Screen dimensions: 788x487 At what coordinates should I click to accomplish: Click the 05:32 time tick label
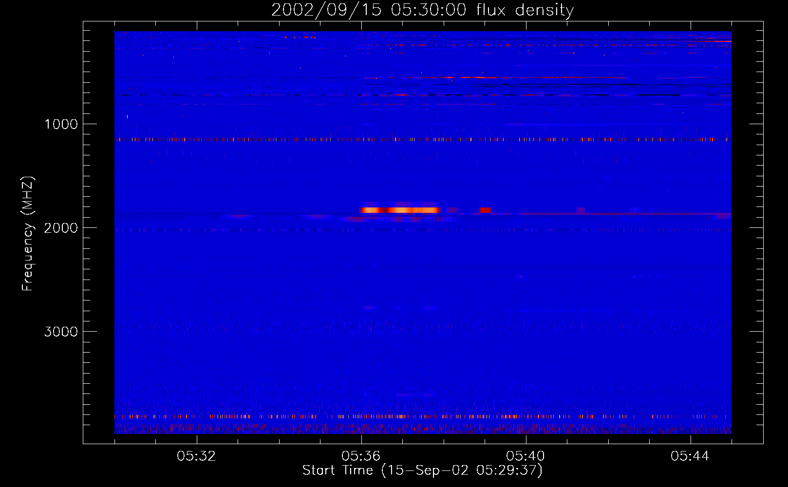pyautogui.click(x=196, y=456)
